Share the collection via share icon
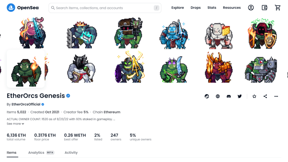This screenshot has height=162, width=288. [x=265, y=96]
